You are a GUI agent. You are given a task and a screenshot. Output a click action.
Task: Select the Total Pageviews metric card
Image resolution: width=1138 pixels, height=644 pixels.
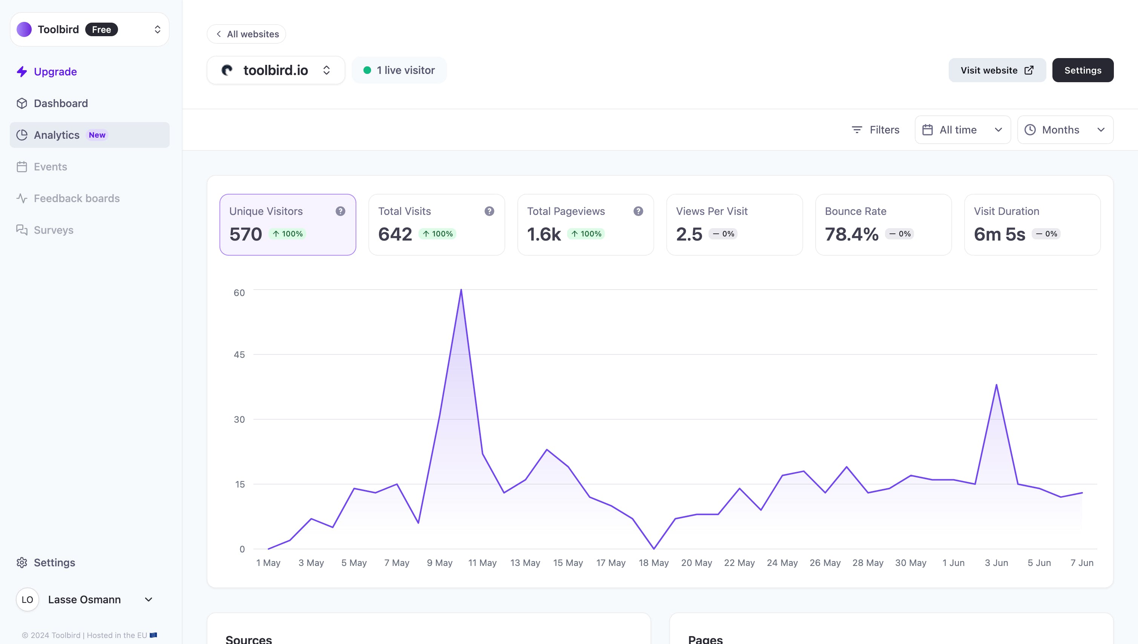586,225
